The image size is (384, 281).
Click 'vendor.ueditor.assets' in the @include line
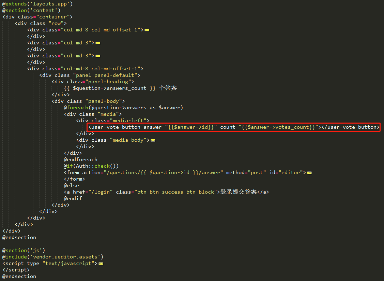pos(65,257)
